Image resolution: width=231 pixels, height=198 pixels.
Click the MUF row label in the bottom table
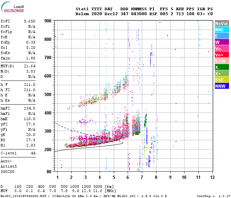[4, 191]
